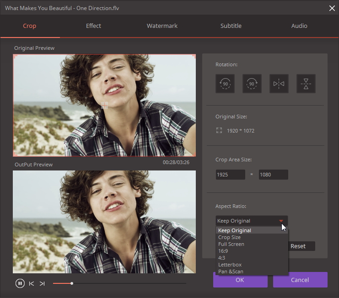Select the 4:3 aspect ratio
The height and width of the screenshot is (298, 339).
pyautogui.click(x=252, y=258)
